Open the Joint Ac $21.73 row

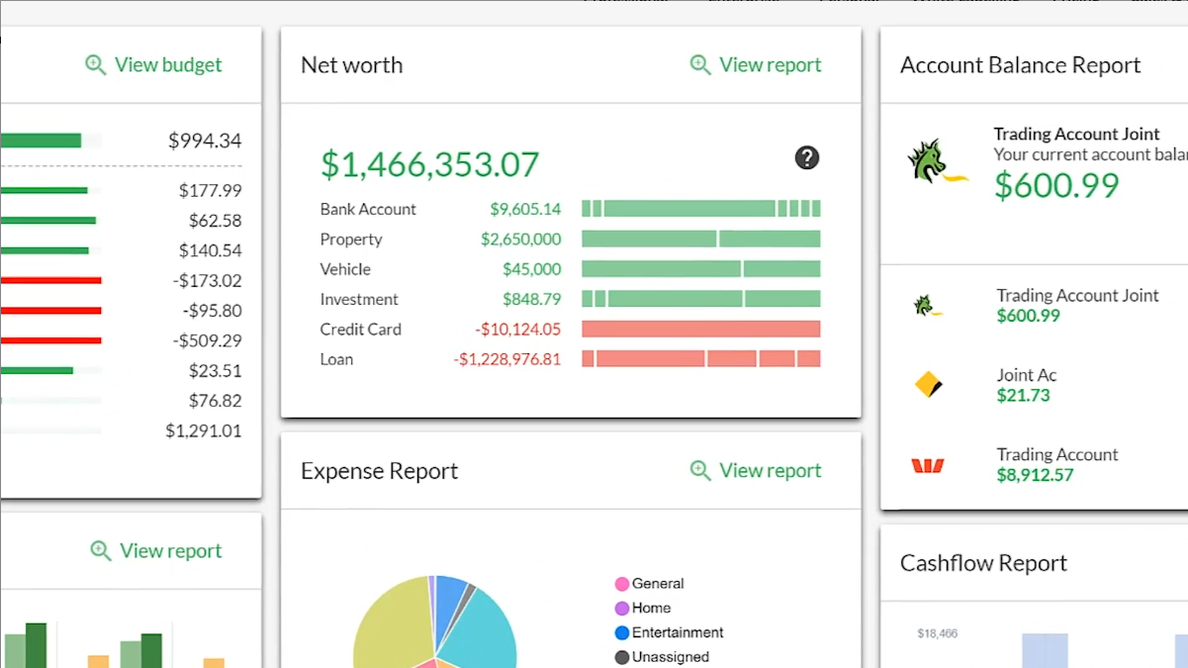(1034, 384)
